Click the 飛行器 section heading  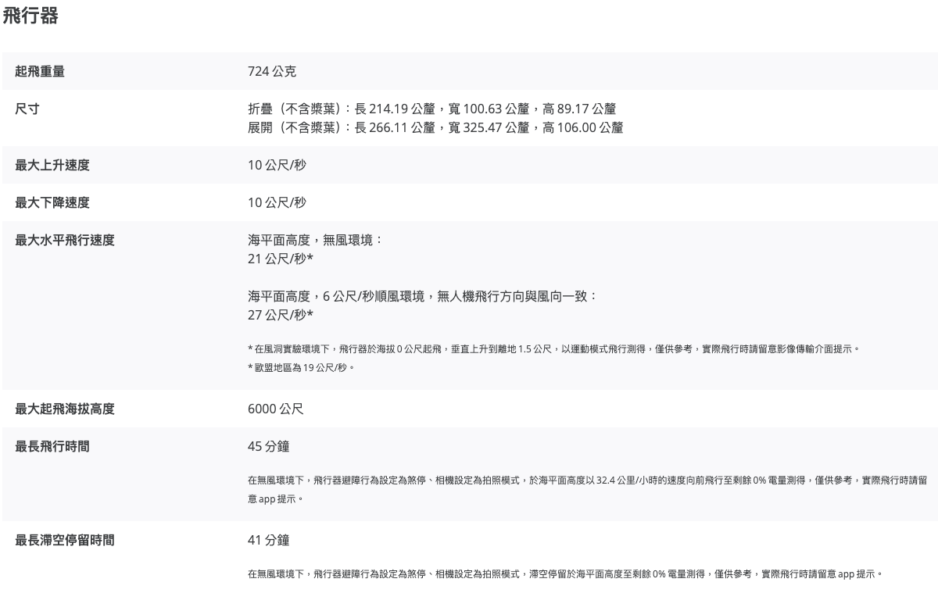pos(30,16)
